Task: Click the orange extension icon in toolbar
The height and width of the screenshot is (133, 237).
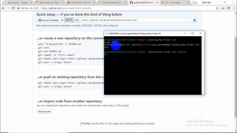Action: pyautogui.click(x=228, y=8)
